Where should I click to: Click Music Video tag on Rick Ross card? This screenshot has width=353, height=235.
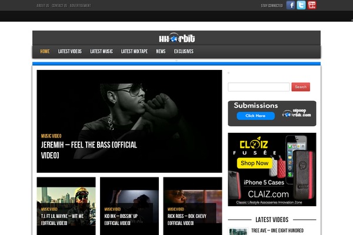pos(175,209)
